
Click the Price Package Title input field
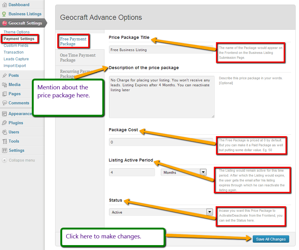(161, 50)
